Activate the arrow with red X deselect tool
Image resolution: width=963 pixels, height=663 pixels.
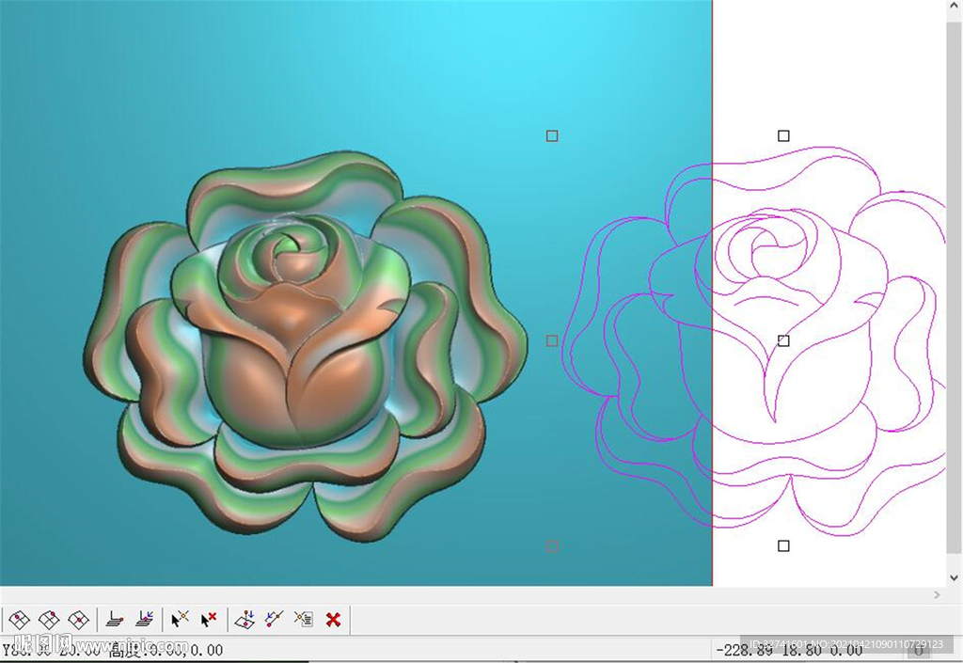point(209,619)
